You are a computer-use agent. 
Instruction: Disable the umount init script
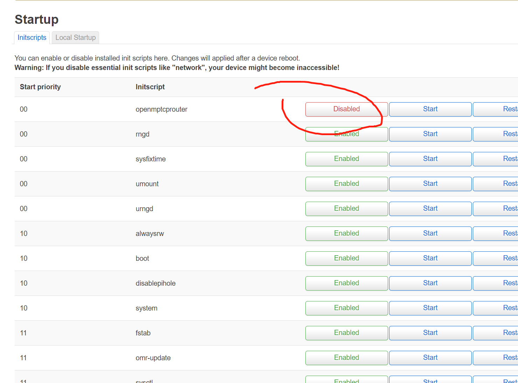[x=346, y=184]
